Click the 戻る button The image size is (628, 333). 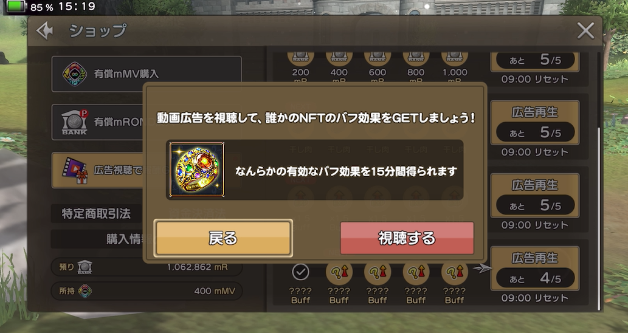pos(223,238)
